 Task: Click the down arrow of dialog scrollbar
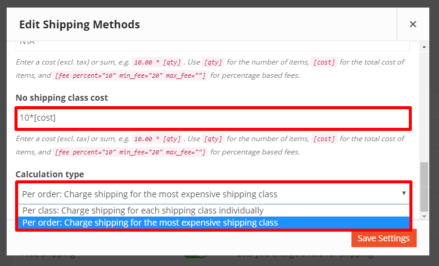click(425, 215)
